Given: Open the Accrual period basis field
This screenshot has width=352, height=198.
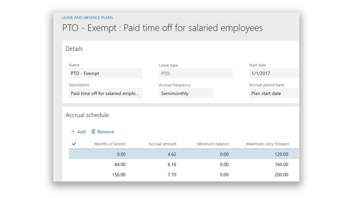Looking at the screenshot, I should 274,93.
